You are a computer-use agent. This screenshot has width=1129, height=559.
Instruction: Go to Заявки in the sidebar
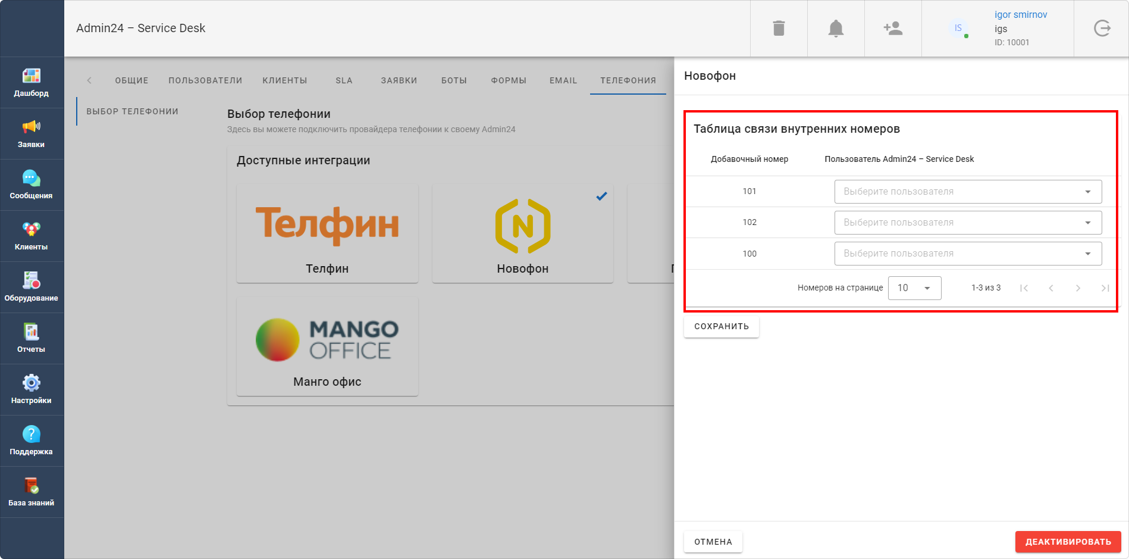pyautogui.click(x=32, y=134)
